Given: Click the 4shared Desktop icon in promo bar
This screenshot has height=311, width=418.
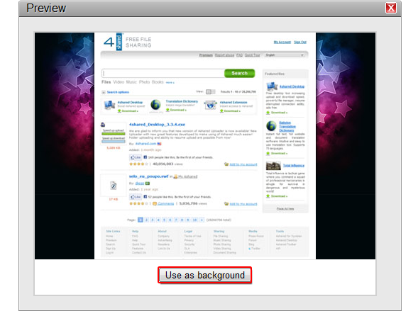Looking at the screenshot, I should (x=109, y=106).
